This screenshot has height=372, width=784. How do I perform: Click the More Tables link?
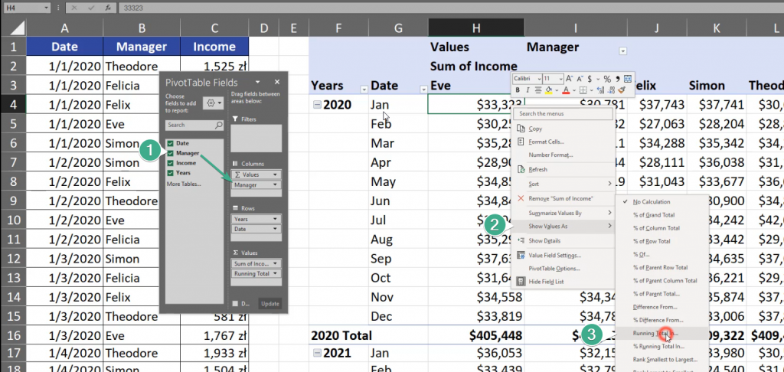pyautogui.click(x=184, y=184)
